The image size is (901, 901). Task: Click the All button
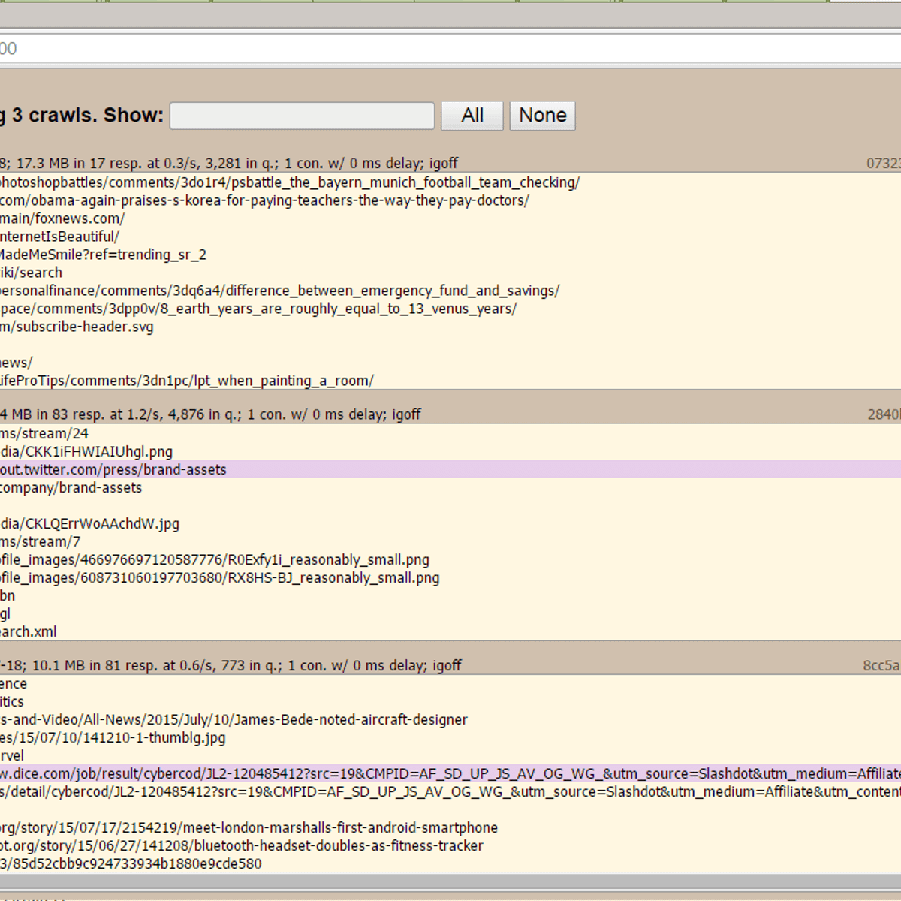click(472, 116)
